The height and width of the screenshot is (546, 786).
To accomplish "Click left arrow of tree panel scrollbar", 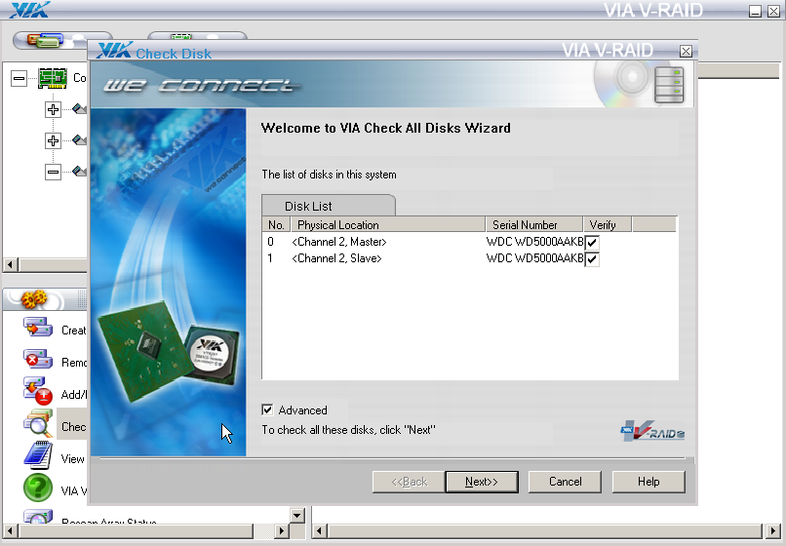I will pos(11,264).
